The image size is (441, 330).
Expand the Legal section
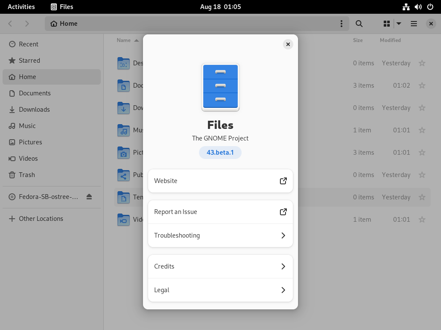point(220,290)
